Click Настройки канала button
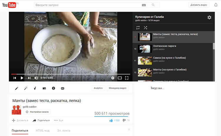Image resolution: width=221 pixels, height=136 pixels. pos(37,112)
